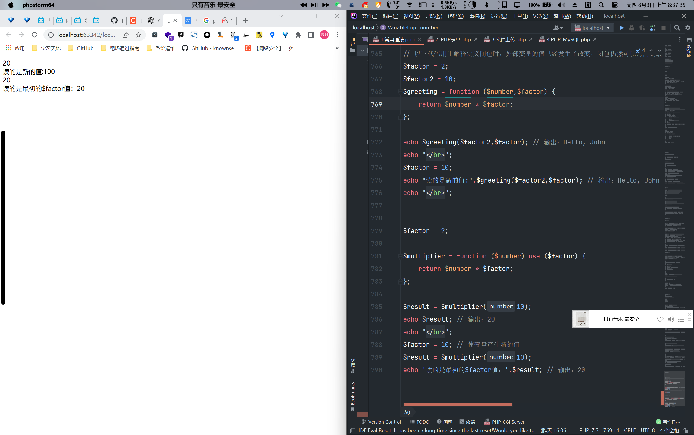Click the editor horizontal scrollbar
The width and height of the screenshot is (694, 435).
click(458, 405)
